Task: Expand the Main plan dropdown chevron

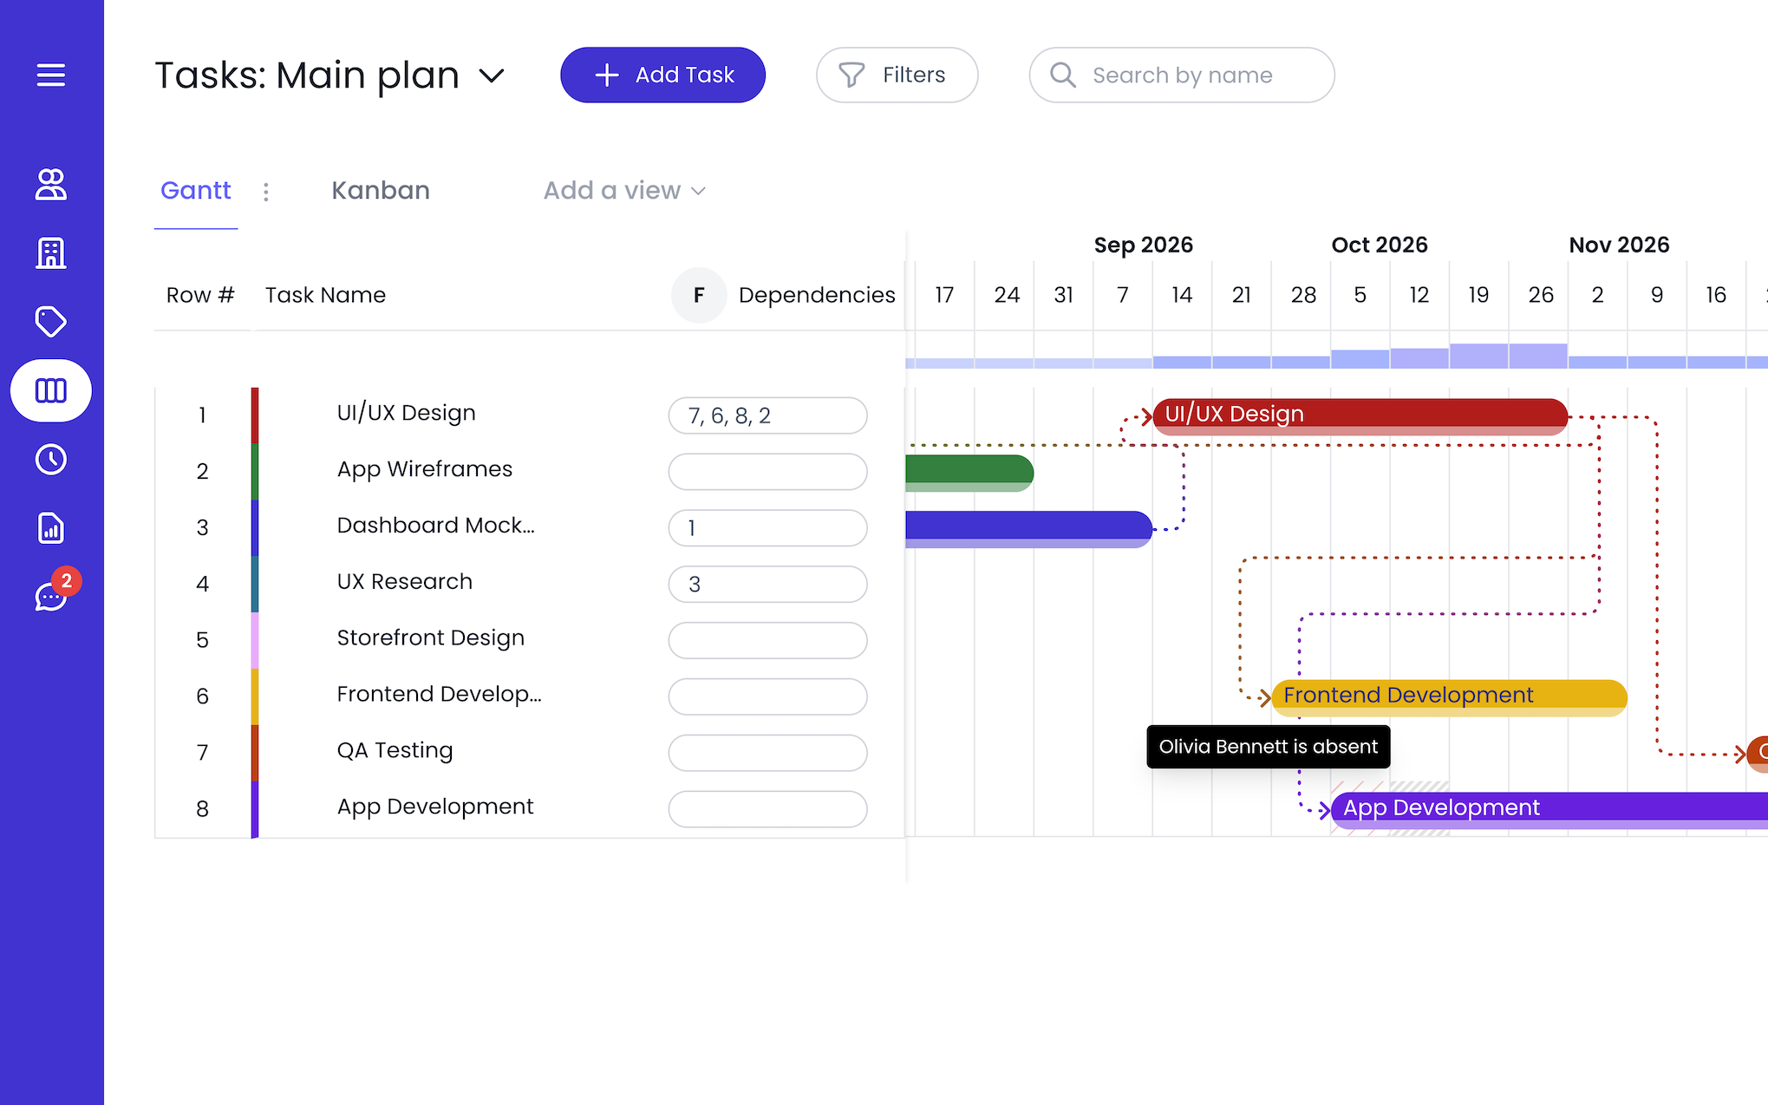Action: 492,76
